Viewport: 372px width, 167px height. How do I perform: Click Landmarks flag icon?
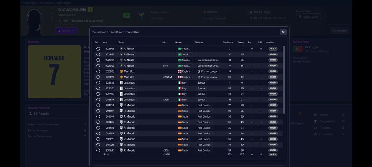click(315, 134)
